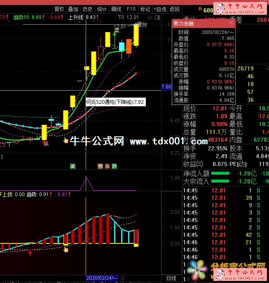Select the 画线 drawing tool
The image size is (269, 283).
117,9
